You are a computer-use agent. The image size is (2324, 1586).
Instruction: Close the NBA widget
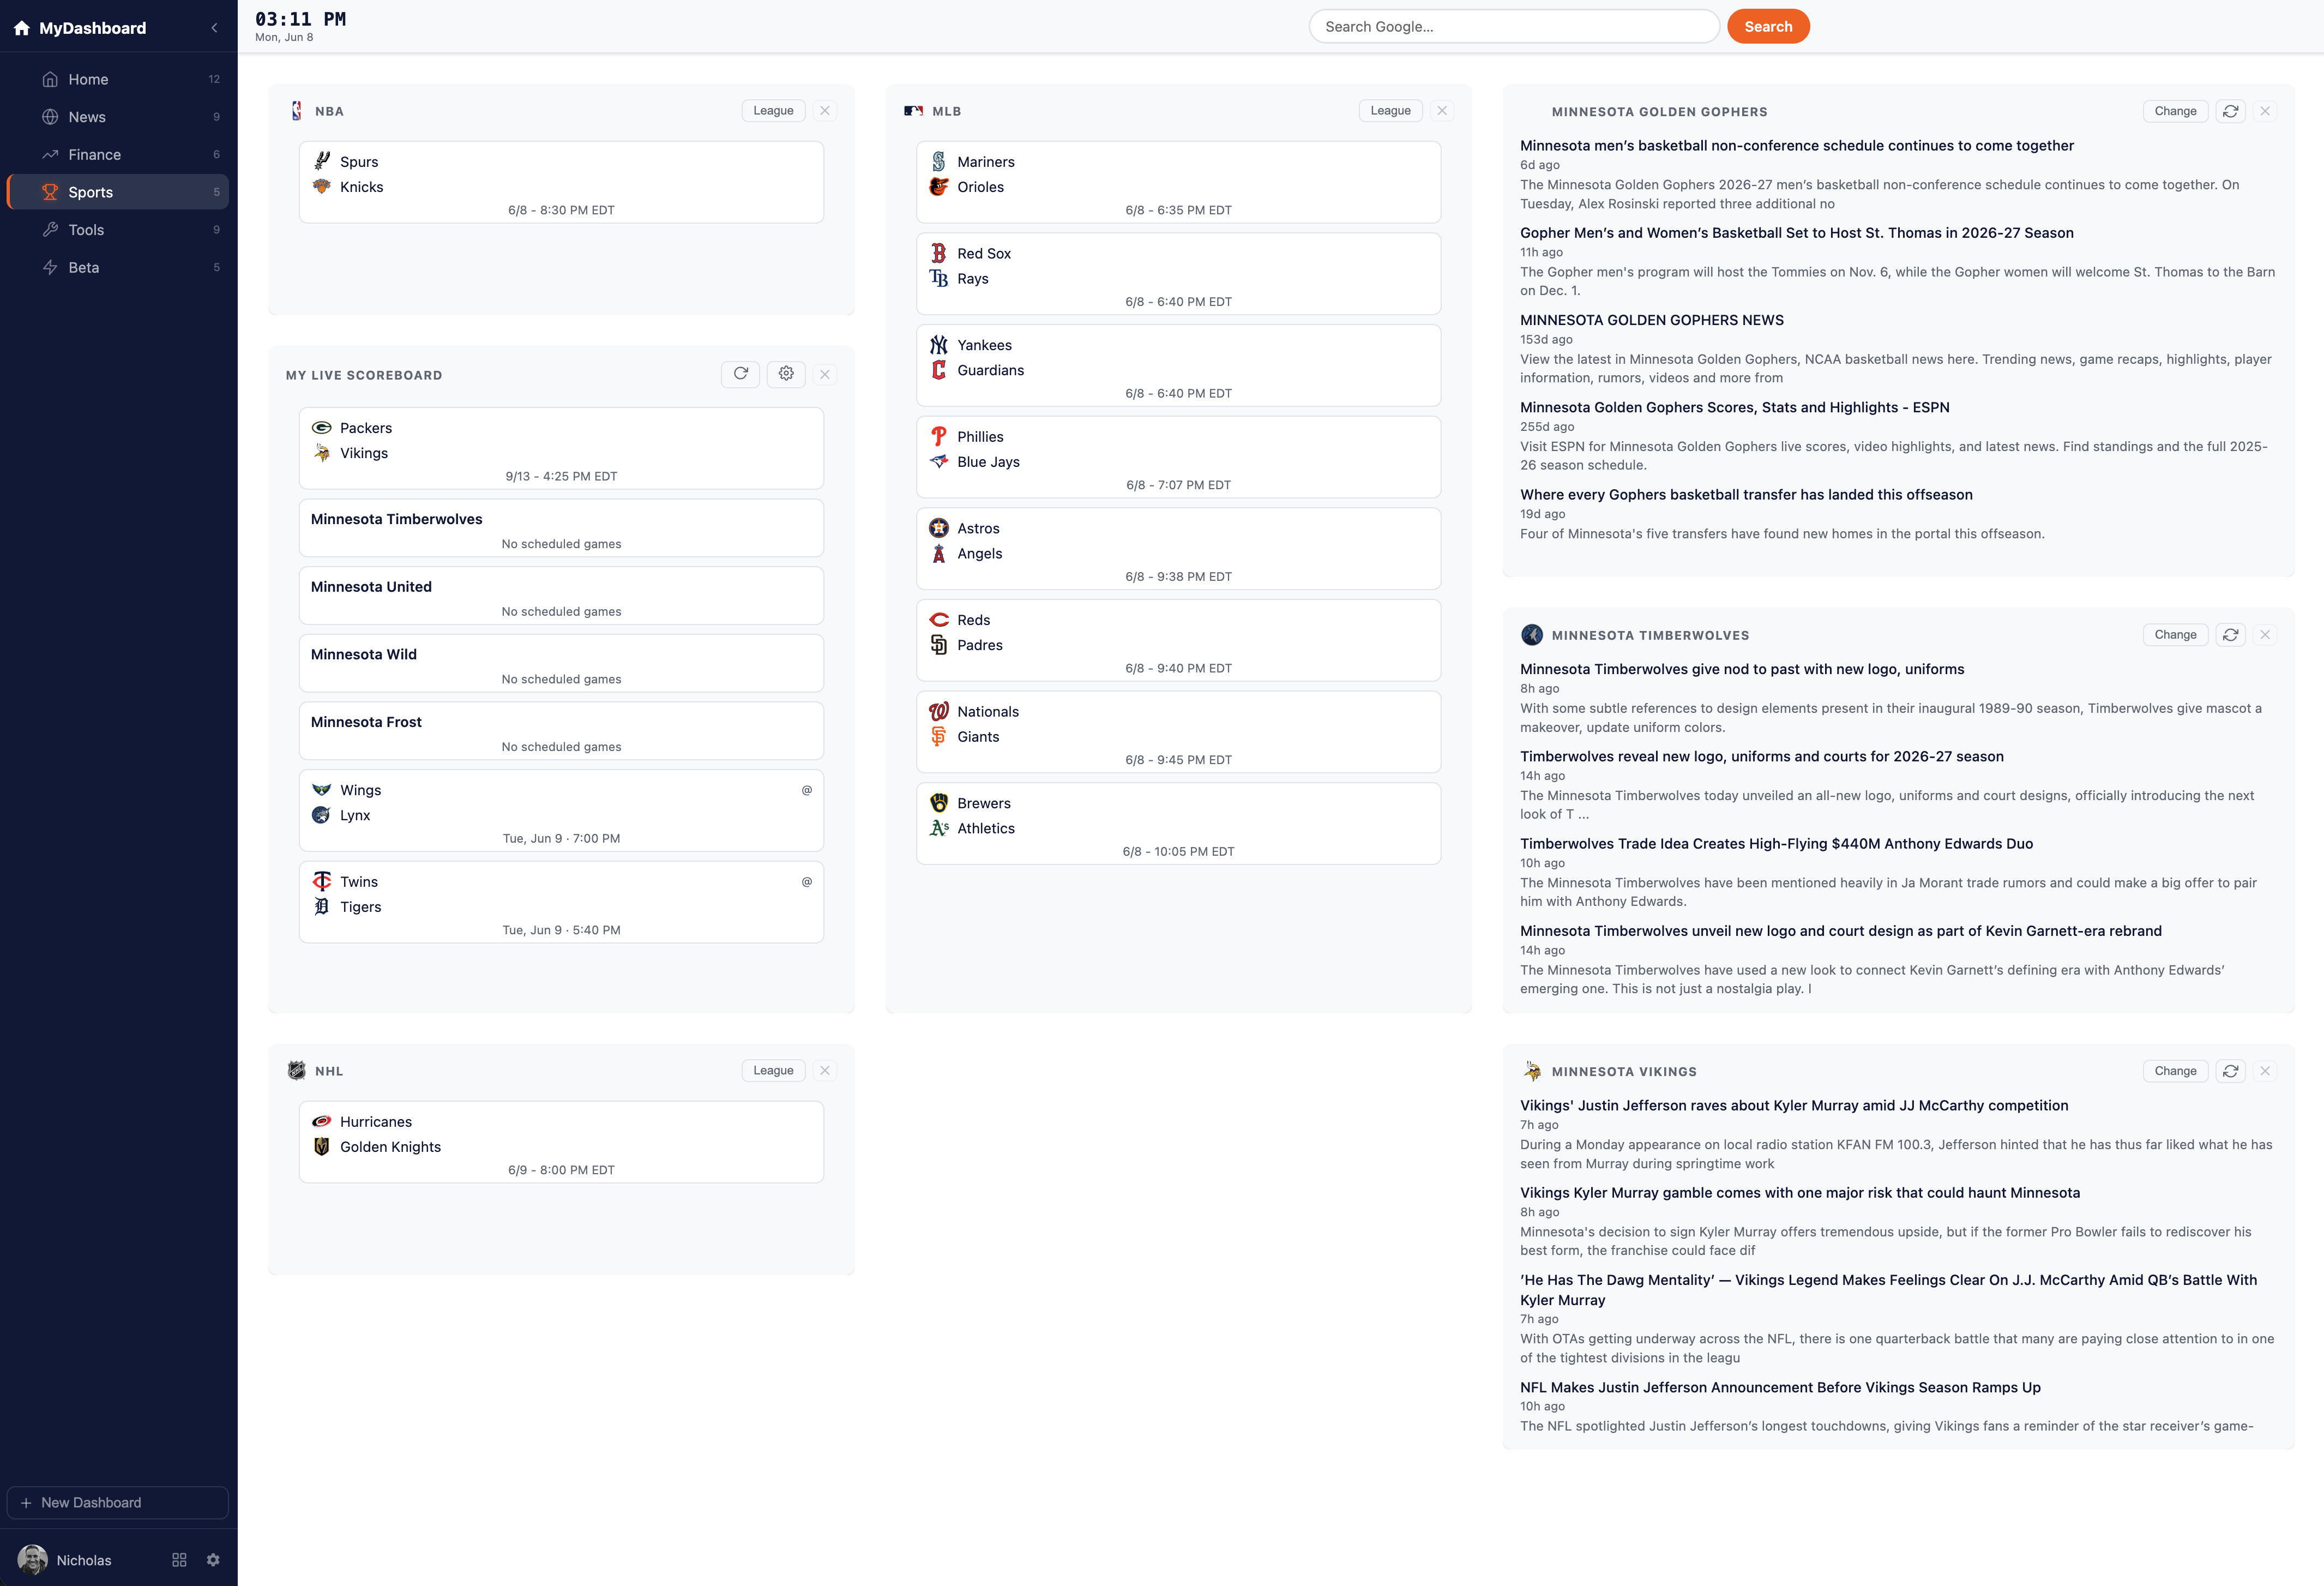825,111
